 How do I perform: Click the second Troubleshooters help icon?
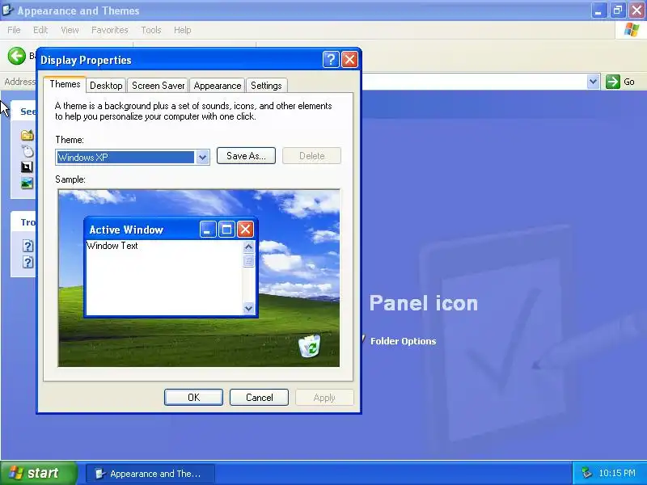point(27,262)
